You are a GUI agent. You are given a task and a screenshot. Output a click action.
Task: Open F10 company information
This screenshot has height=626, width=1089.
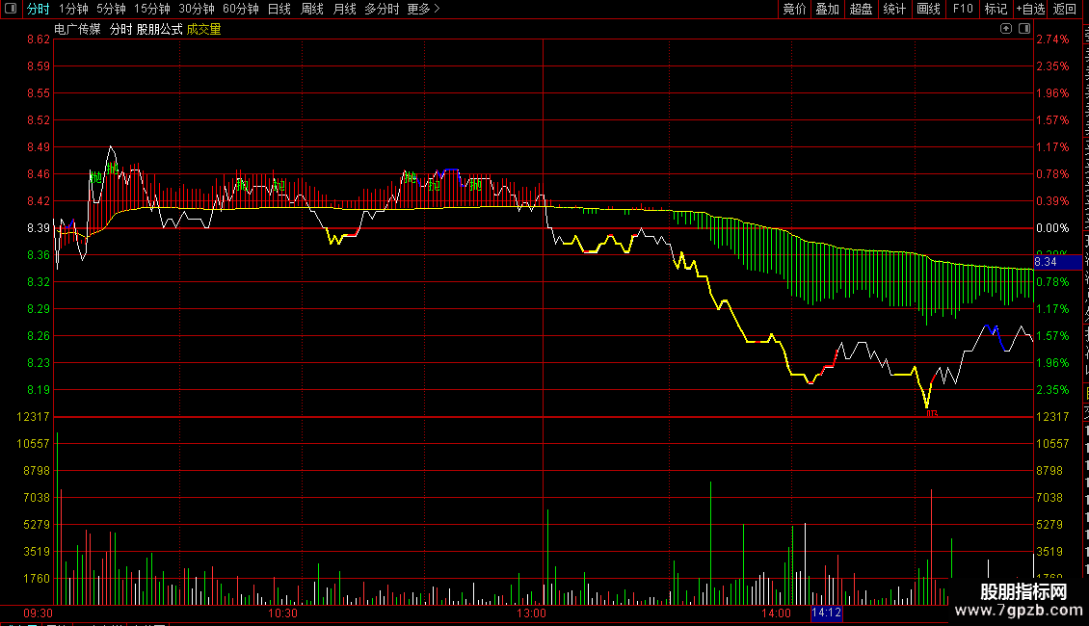(x=963, y=9)
